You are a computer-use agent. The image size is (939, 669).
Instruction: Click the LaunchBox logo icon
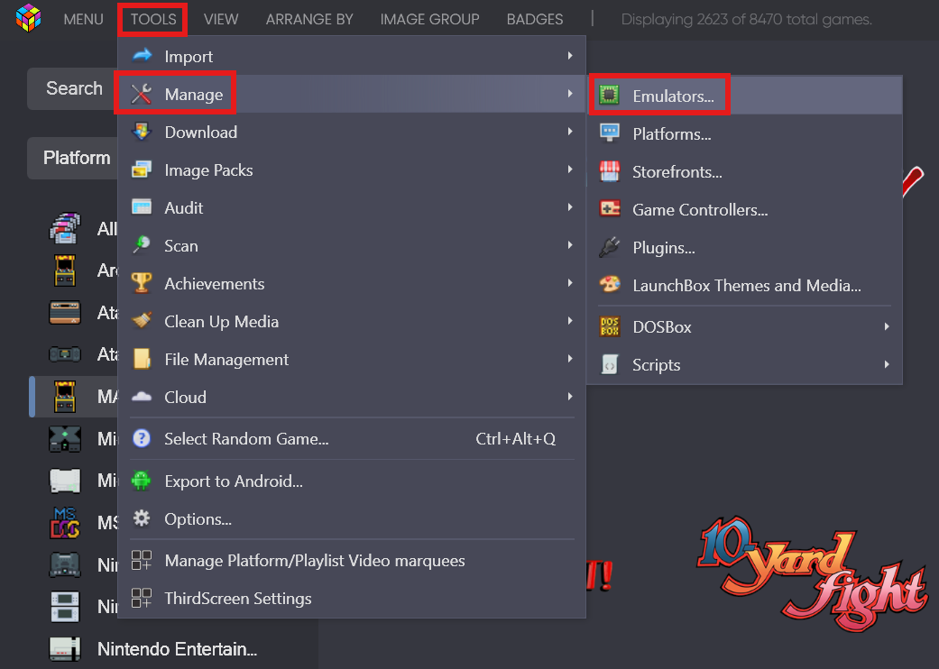tap(29, 18)
